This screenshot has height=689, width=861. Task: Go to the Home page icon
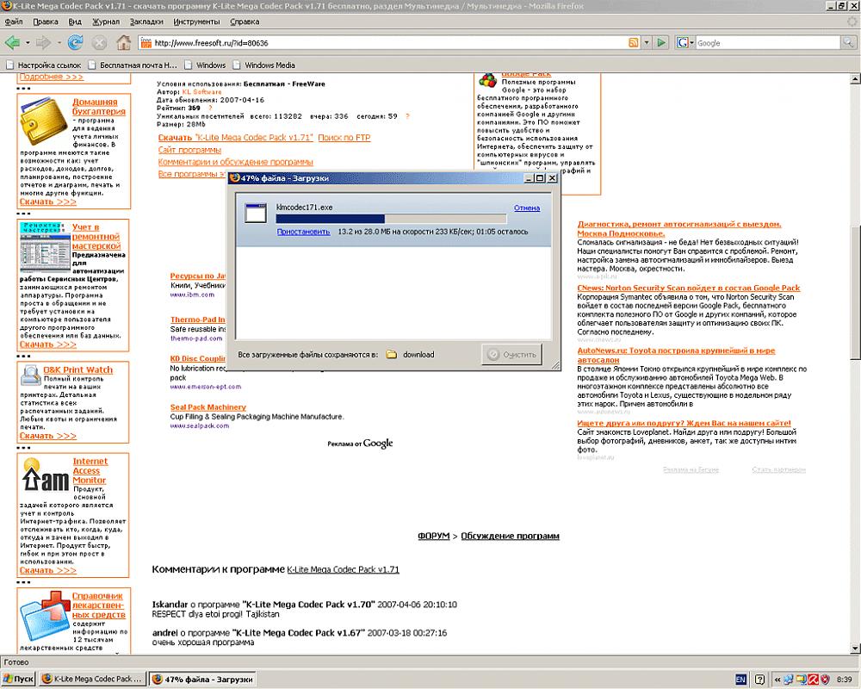pos(123,42)
